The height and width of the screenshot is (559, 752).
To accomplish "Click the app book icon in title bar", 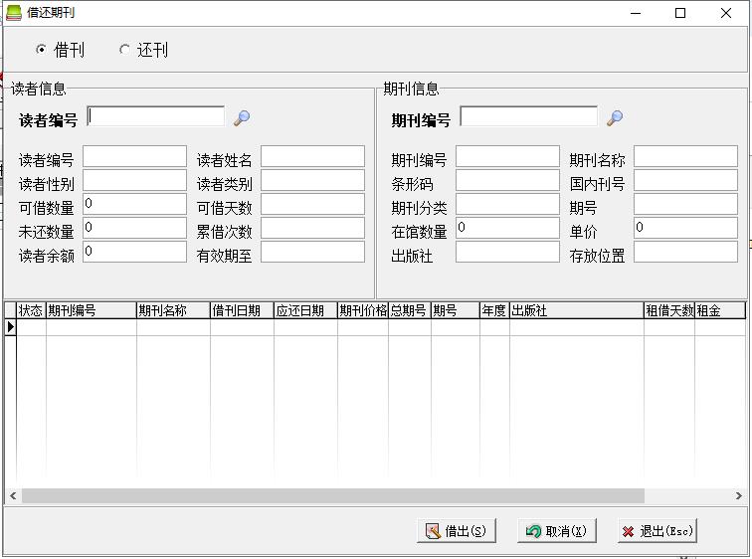I will tap(14, 13).
